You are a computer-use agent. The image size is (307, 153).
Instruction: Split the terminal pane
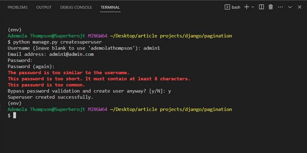[262, 7]
